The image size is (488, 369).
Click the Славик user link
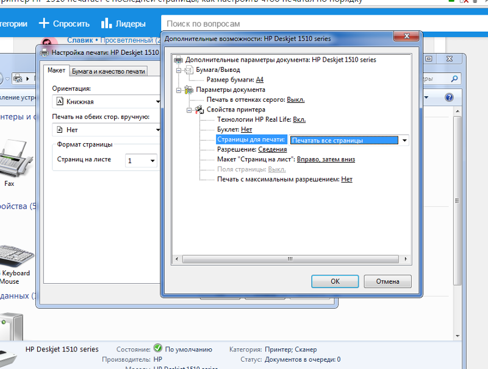pyautogui.click(x=80, y=40)
